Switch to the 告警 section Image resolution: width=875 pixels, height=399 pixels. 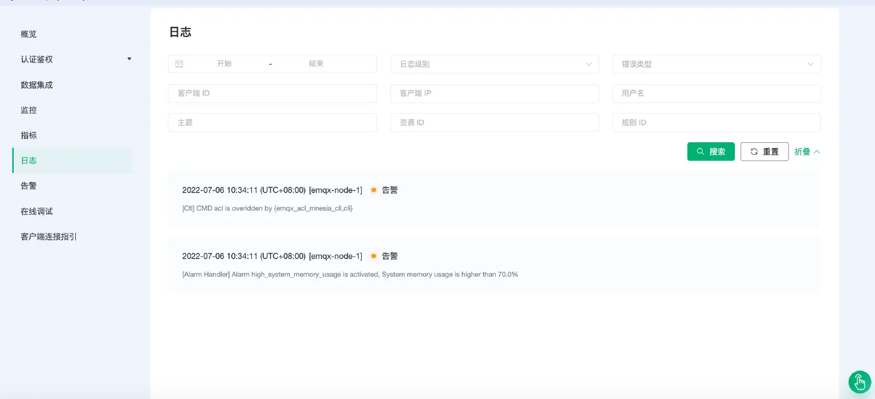tap(27, 186)
